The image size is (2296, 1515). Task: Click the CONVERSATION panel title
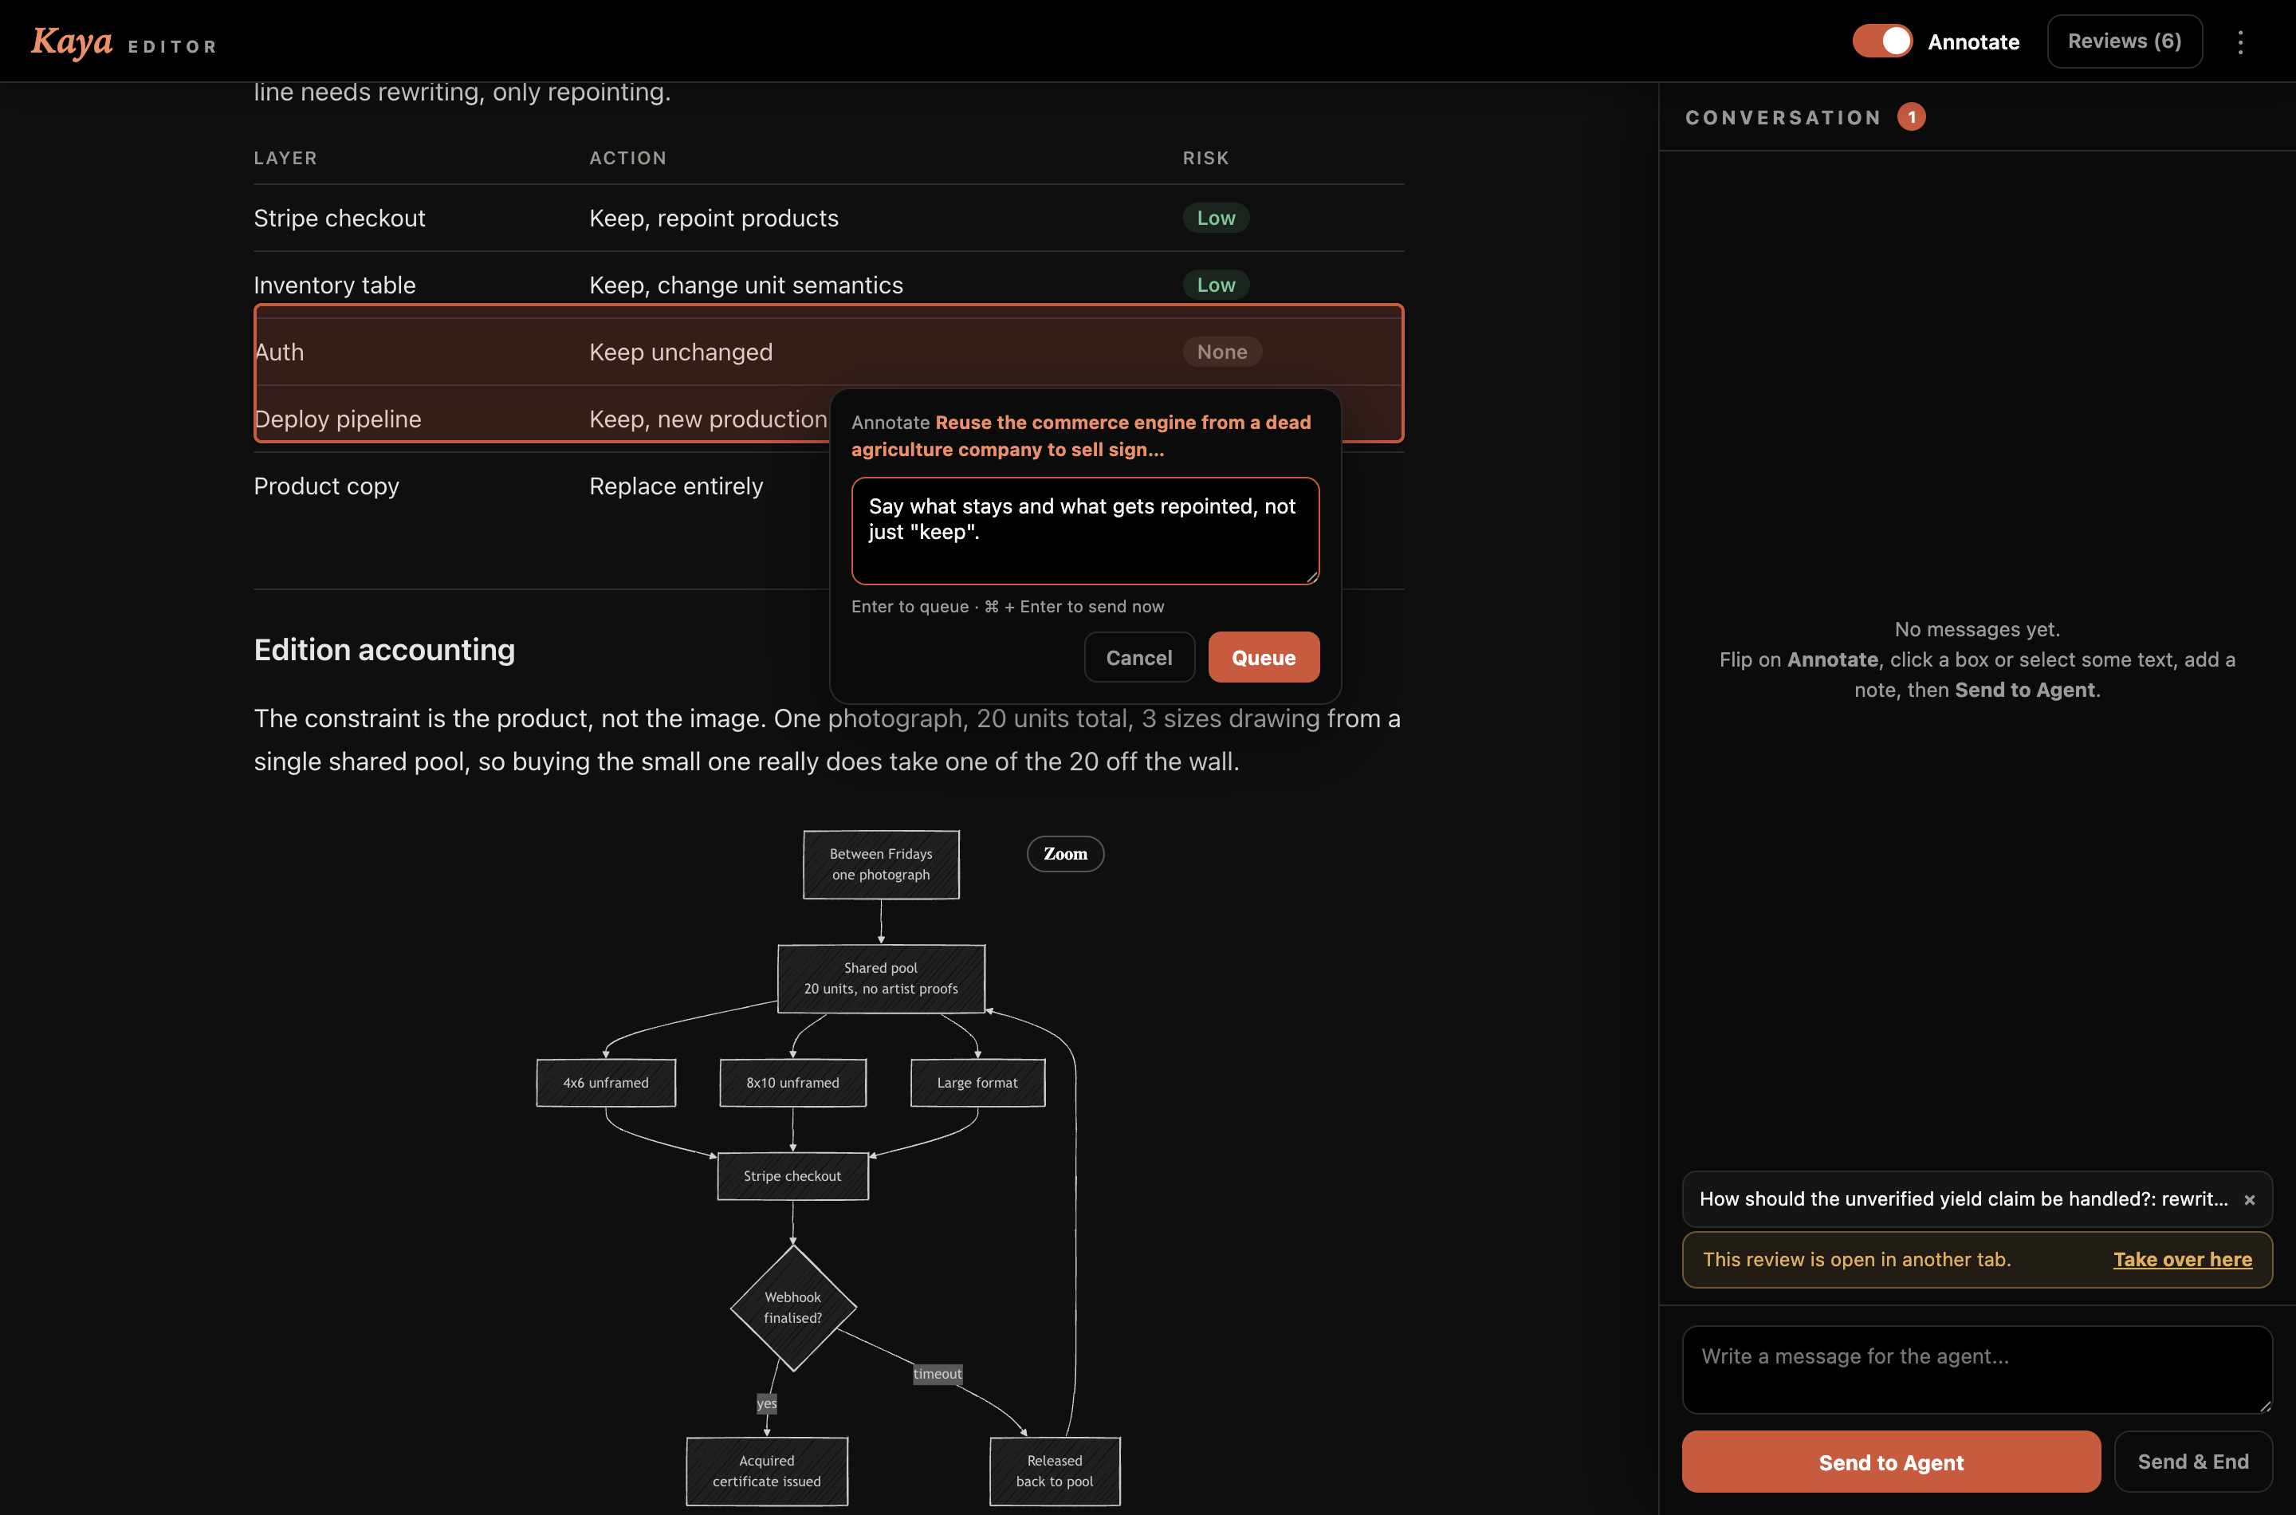point(1783,117)
